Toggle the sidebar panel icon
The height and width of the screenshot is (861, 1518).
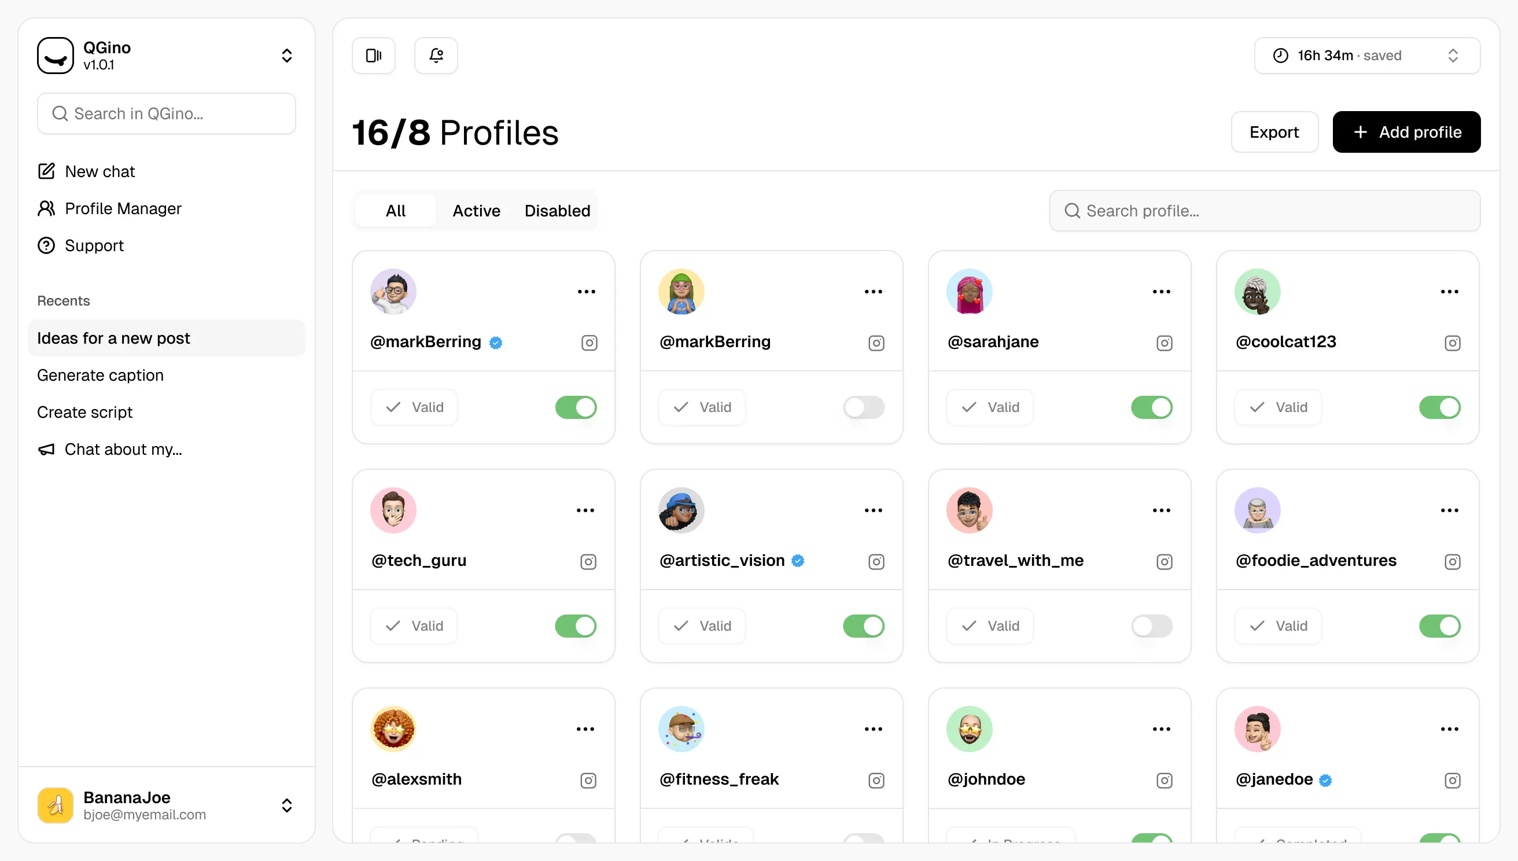[374, 56]
